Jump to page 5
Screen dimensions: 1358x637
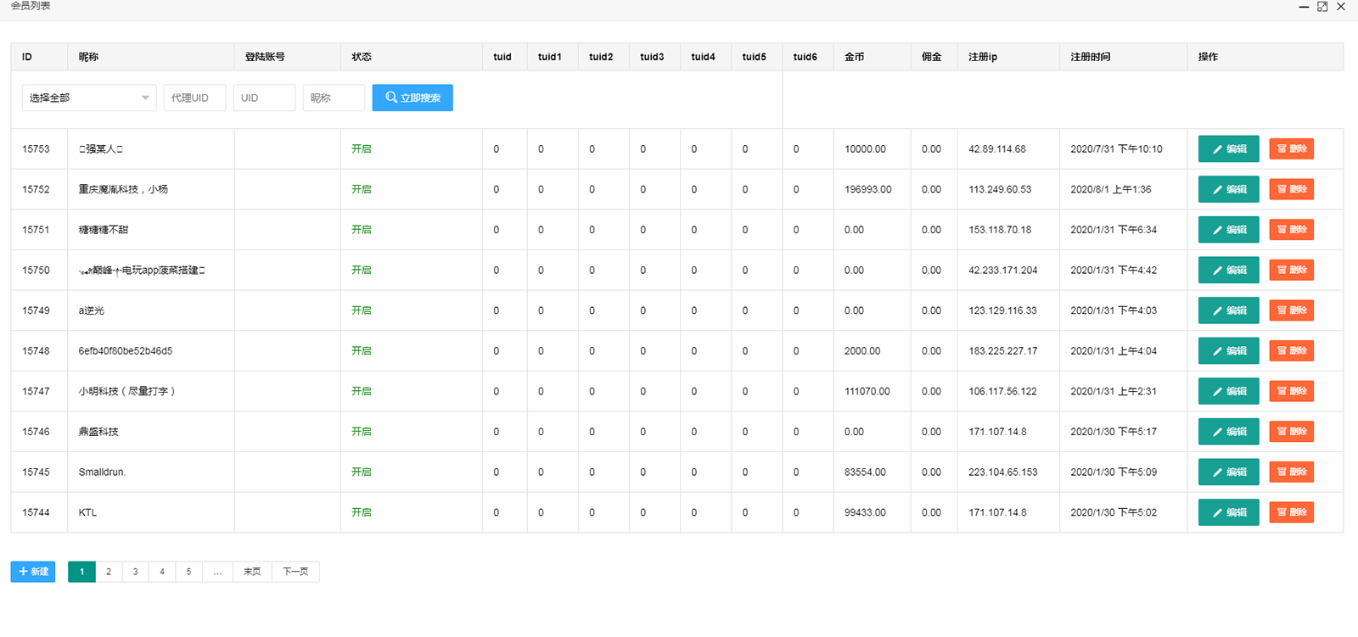click(x=188, y=572)
